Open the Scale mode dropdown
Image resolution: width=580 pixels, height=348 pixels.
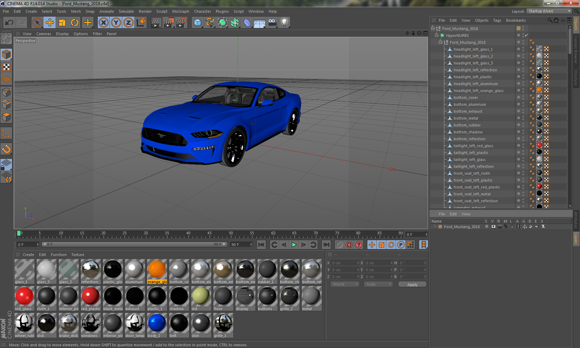click(378, 284)
